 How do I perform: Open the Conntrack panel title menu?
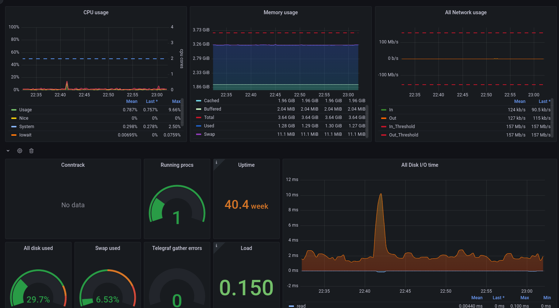coord(73,165)
